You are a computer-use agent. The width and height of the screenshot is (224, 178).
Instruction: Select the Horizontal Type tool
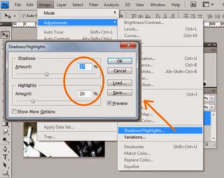5,157
